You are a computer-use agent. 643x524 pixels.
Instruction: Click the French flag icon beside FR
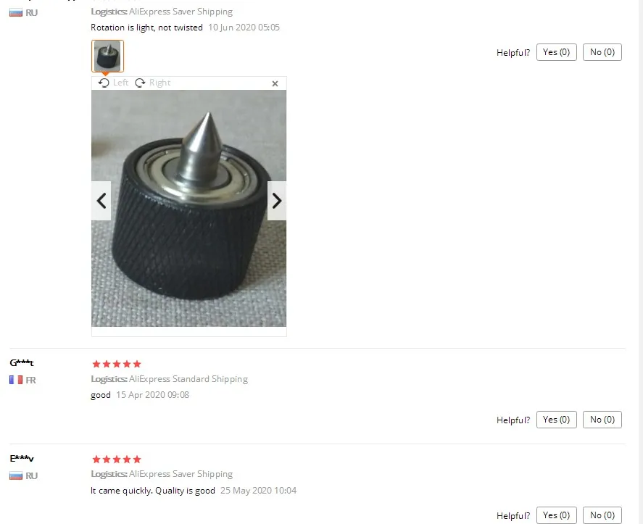point(16,380)
